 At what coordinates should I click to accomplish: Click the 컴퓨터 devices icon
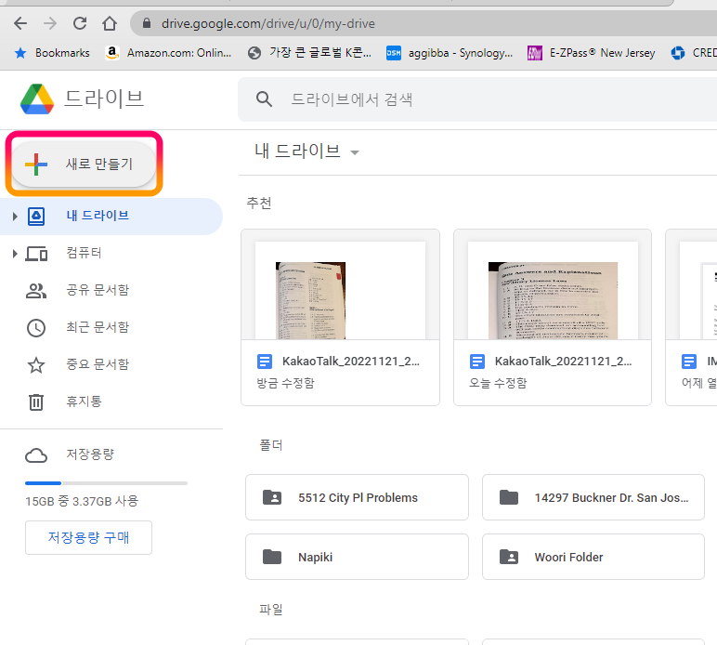pyautogui.click(x=36, y=254)
